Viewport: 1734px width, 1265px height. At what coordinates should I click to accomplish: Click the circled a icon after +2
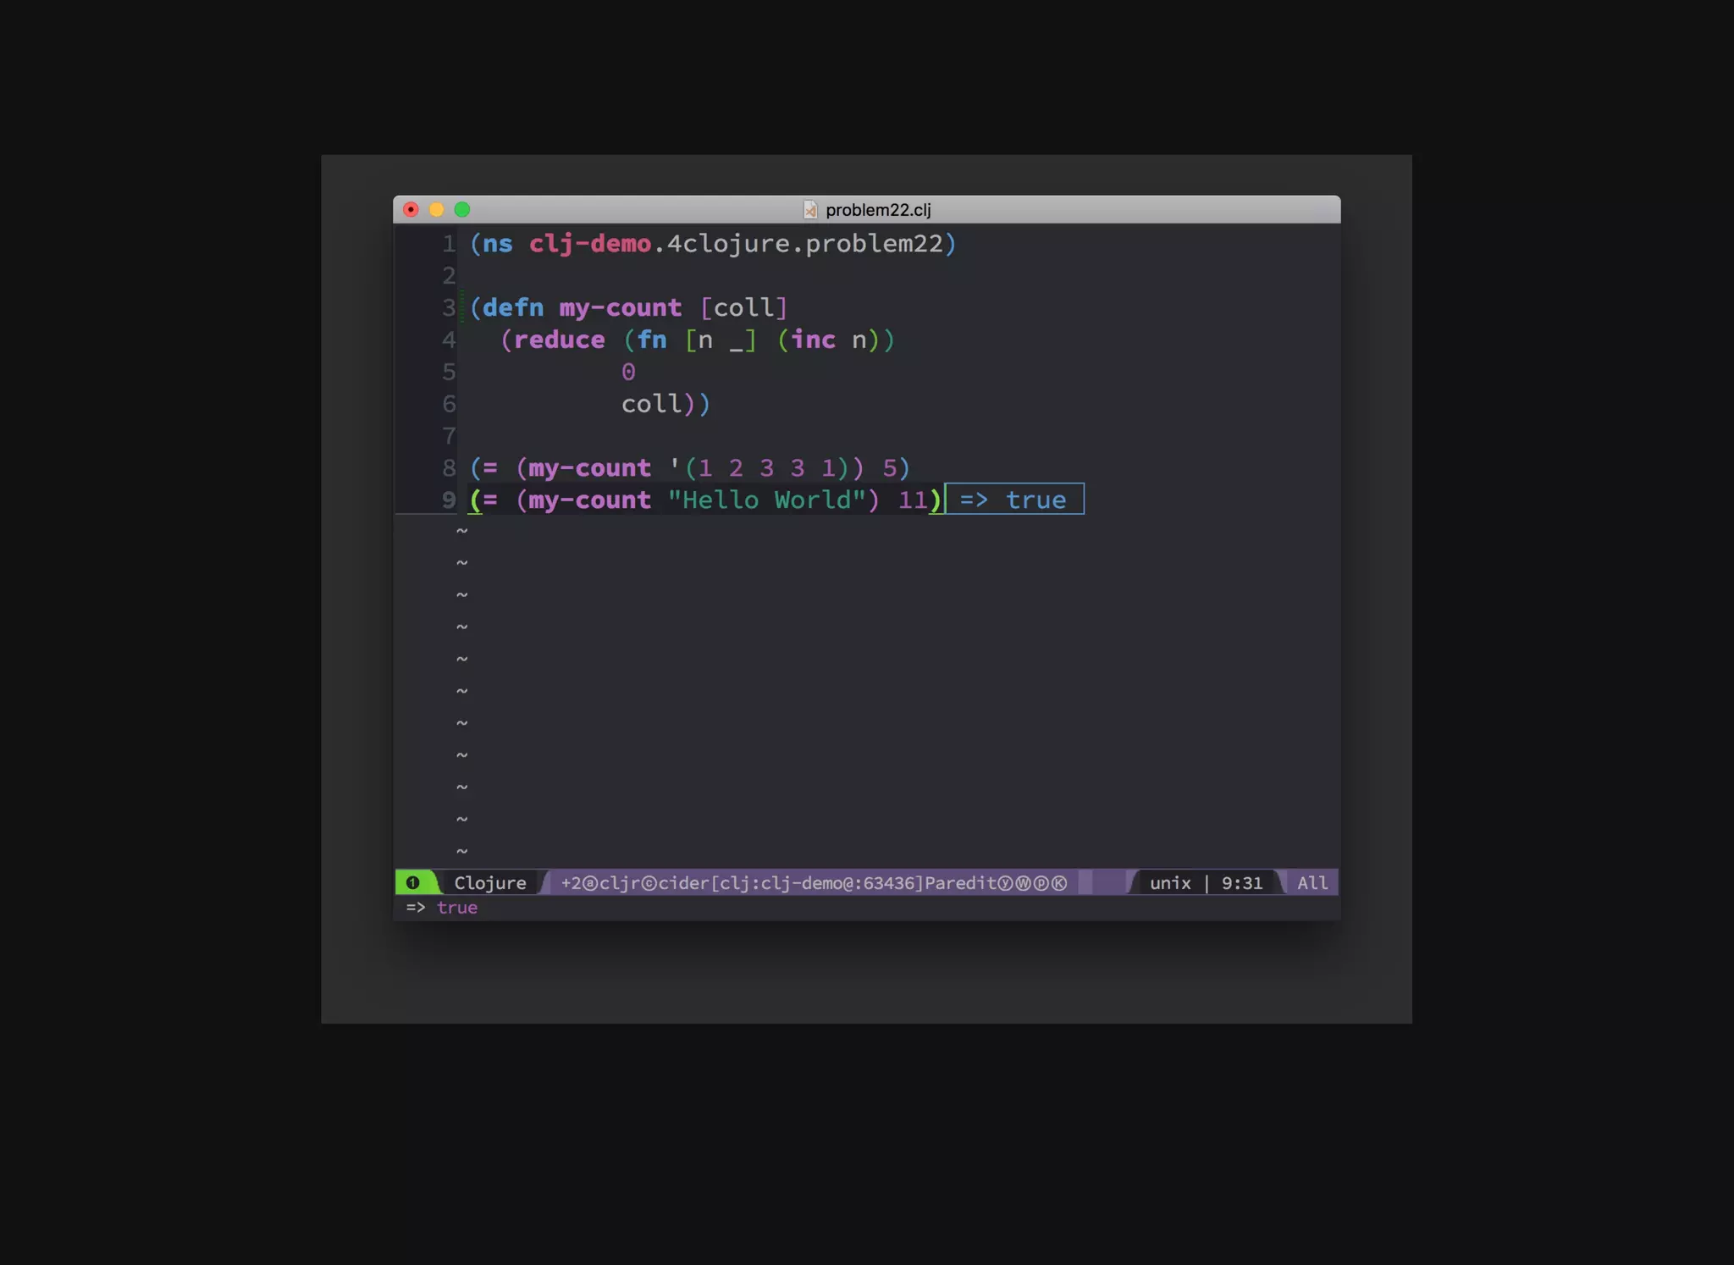[x=590, y=882]
